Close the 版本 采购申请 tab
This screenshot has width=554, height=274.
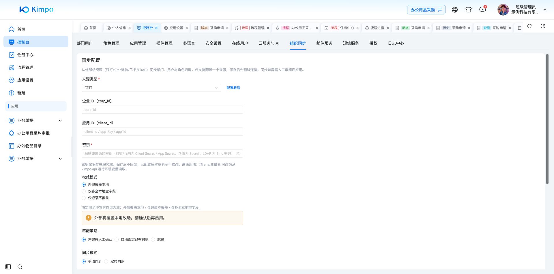pos(227,28)
